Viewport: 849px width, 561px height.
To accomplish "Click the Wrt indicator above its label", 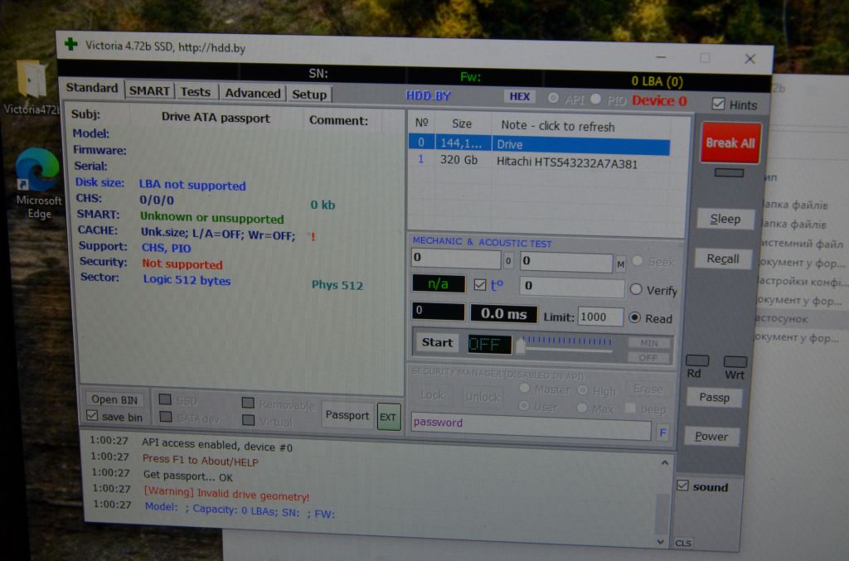I will (735, 361).
